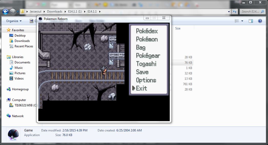This screenshot has height=145, width=268.
Task: Click the refresh button beside address bar
Action: click(x=234, y=12)
